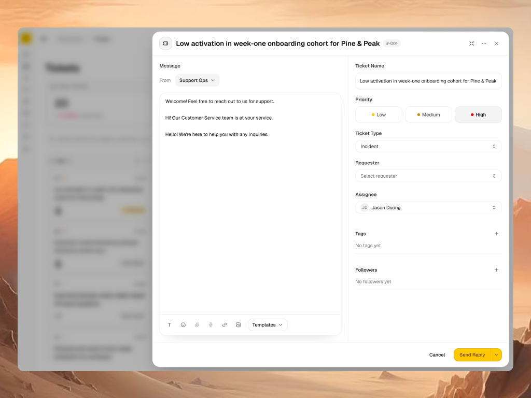This screenshot has height=398, width=531.
Task: Open the Support Ops sender dropdown
Action: pyautogui.click(x=197, y=80)
